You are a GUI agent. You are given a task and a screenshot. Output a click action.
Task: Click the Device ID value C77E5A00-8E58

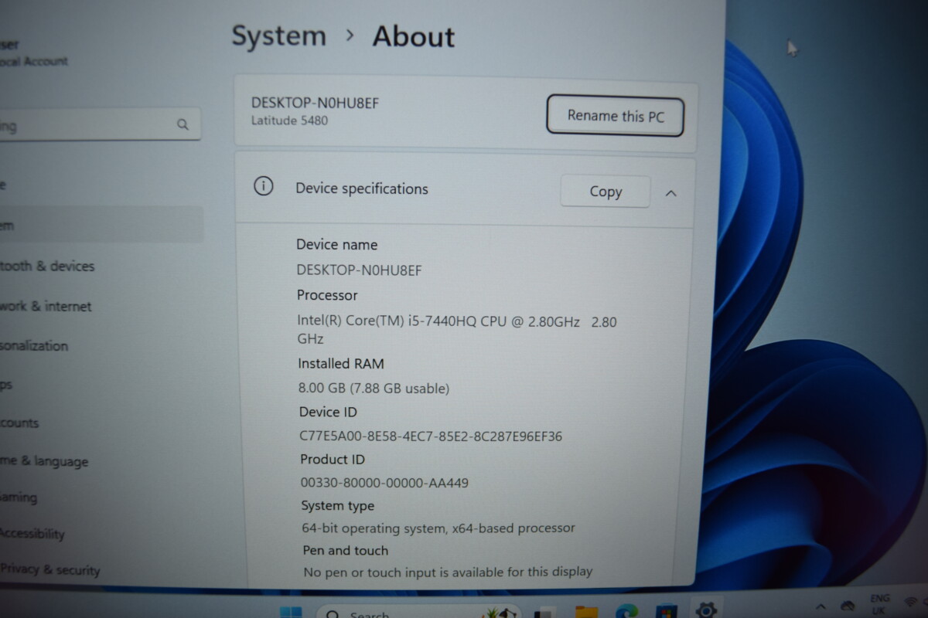pos(431,436)
